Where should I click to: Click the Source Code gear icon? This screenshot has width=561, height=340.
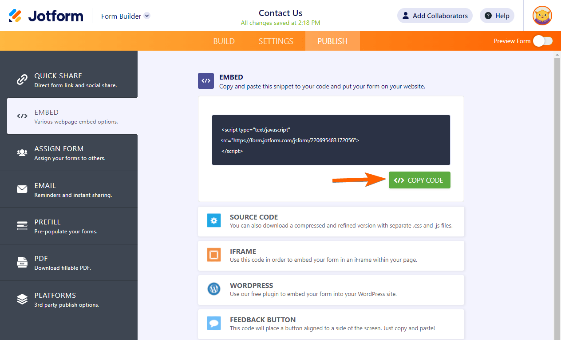pyautogui.click(x=214, y=221)
